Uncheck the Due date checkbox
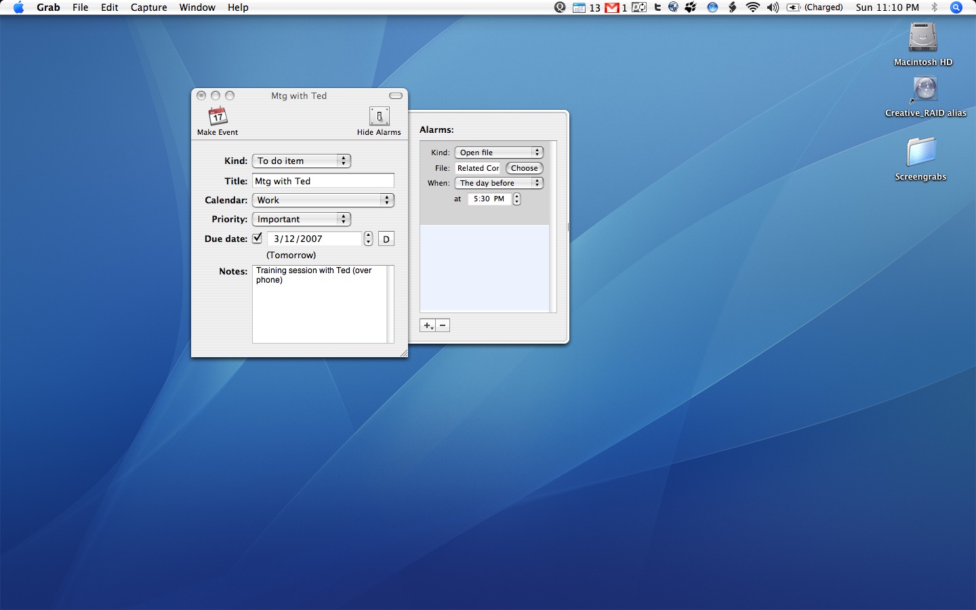The width and height of the screenshot is (976, 610). point(258,239)
